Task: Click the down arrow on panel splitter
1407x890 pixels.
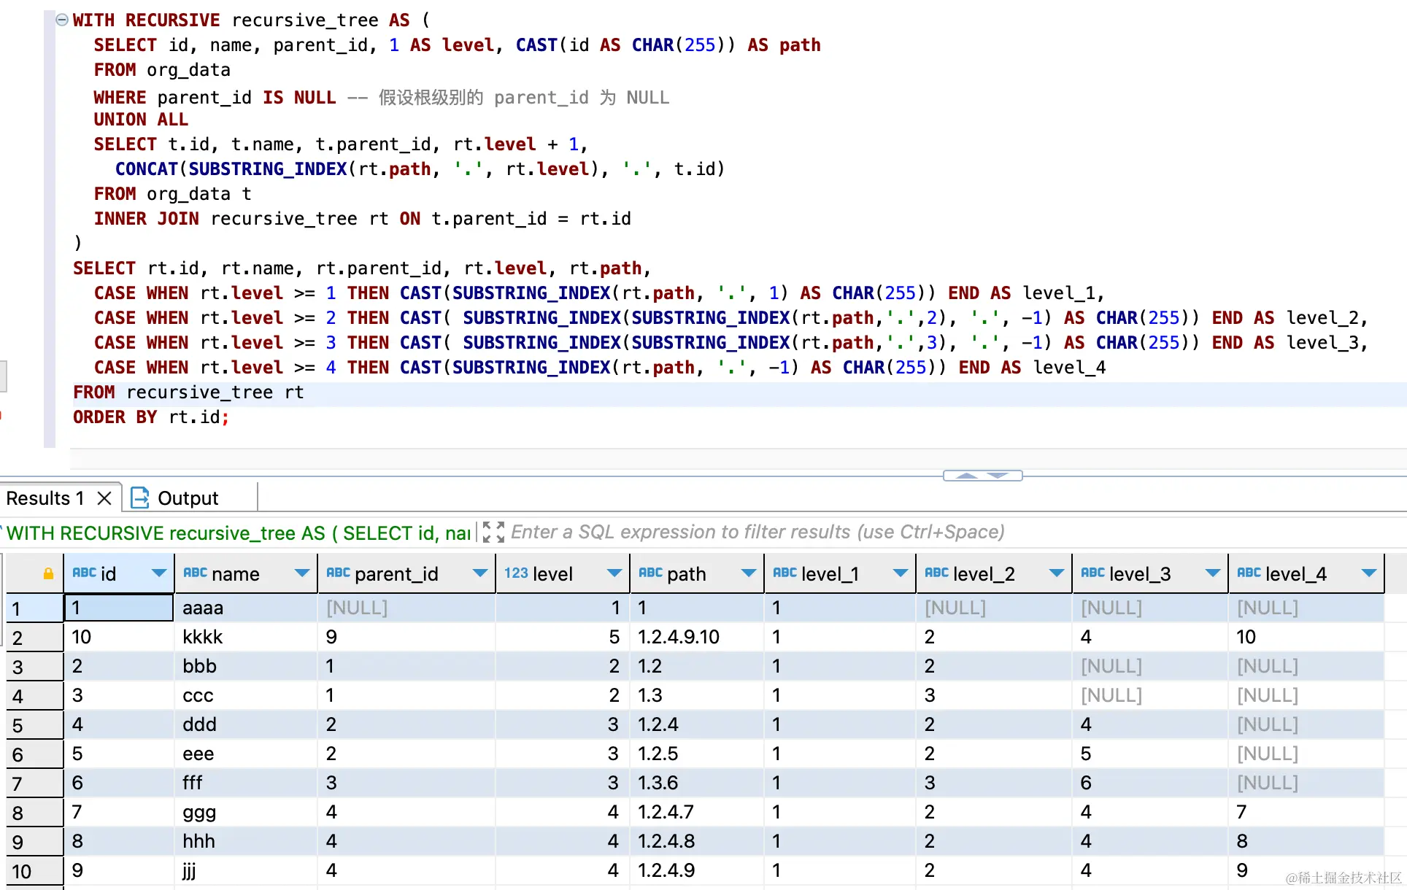Action: pyautogui.click(x=998, y=476)
